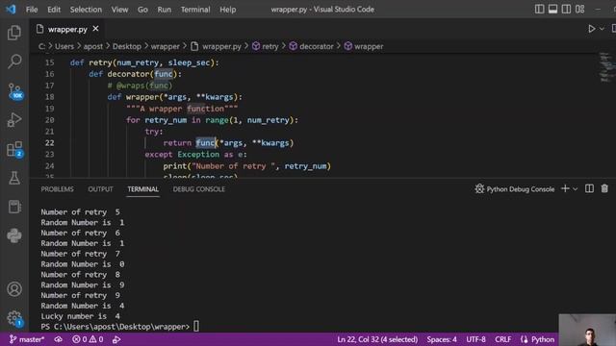The width and height of the screenshot is (616, 346).
Task: Expand the new terminal launch profile dropdown
Action: pos(576,189)
